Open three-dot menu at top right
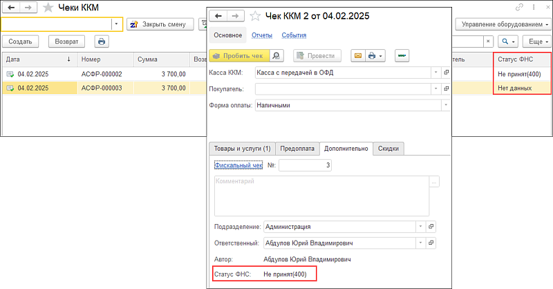This screenshot has width=553, height=289. tap(534, 7)
